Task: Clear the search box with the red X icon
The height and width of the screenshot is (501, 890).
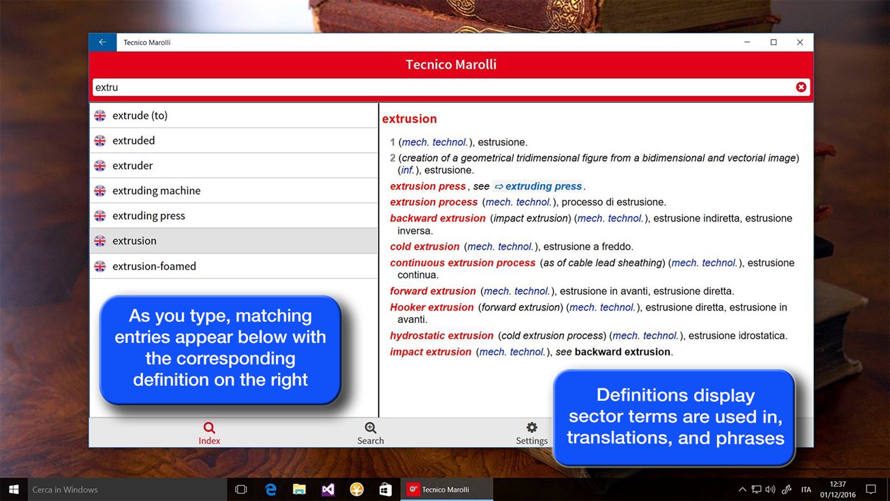Action: click(x=801, y=87)
